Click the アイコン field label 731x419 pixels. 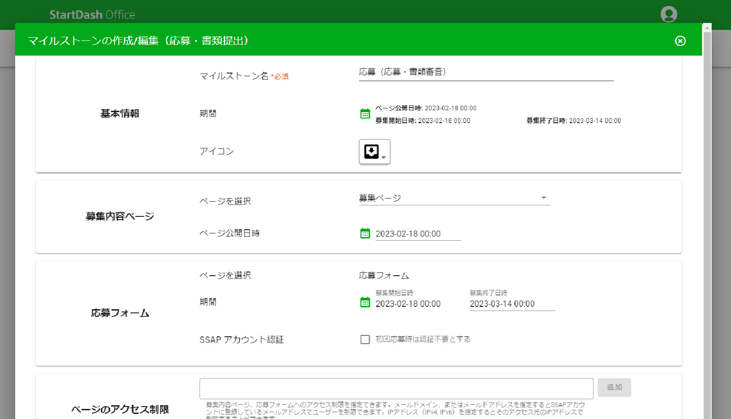tap(217, 152)
